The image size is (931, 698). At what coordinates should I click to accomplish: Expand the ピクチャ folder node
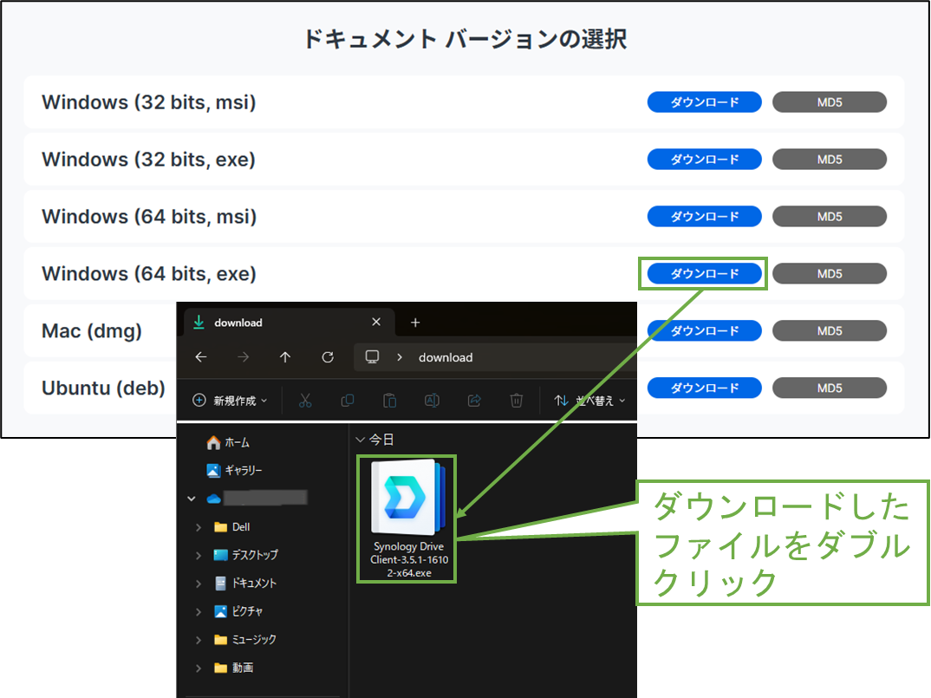pyautogui.click(x=199, y=611)
